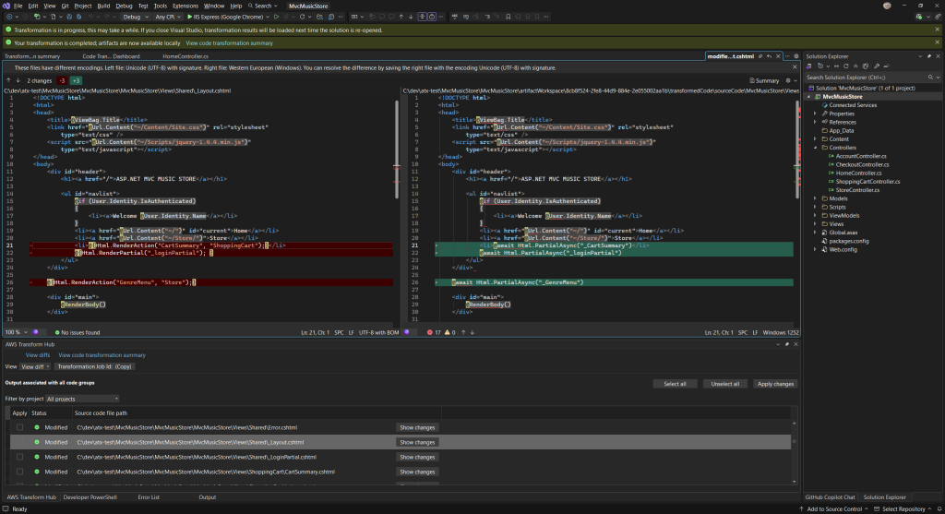Image resolution: width=945 pixels, height=514 pixels.
Task: Pin the AWS Transform Hub panel
Action: pyautogui.click(x=786, y=344)
